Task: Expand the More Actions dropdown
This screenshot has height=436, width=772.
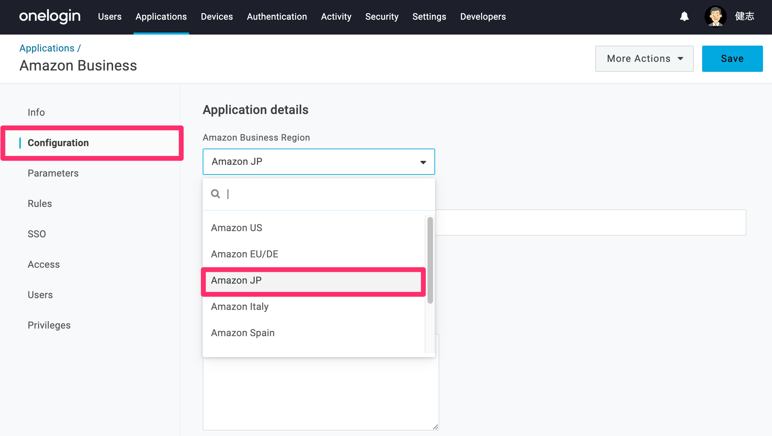Action: click(644, 59)
